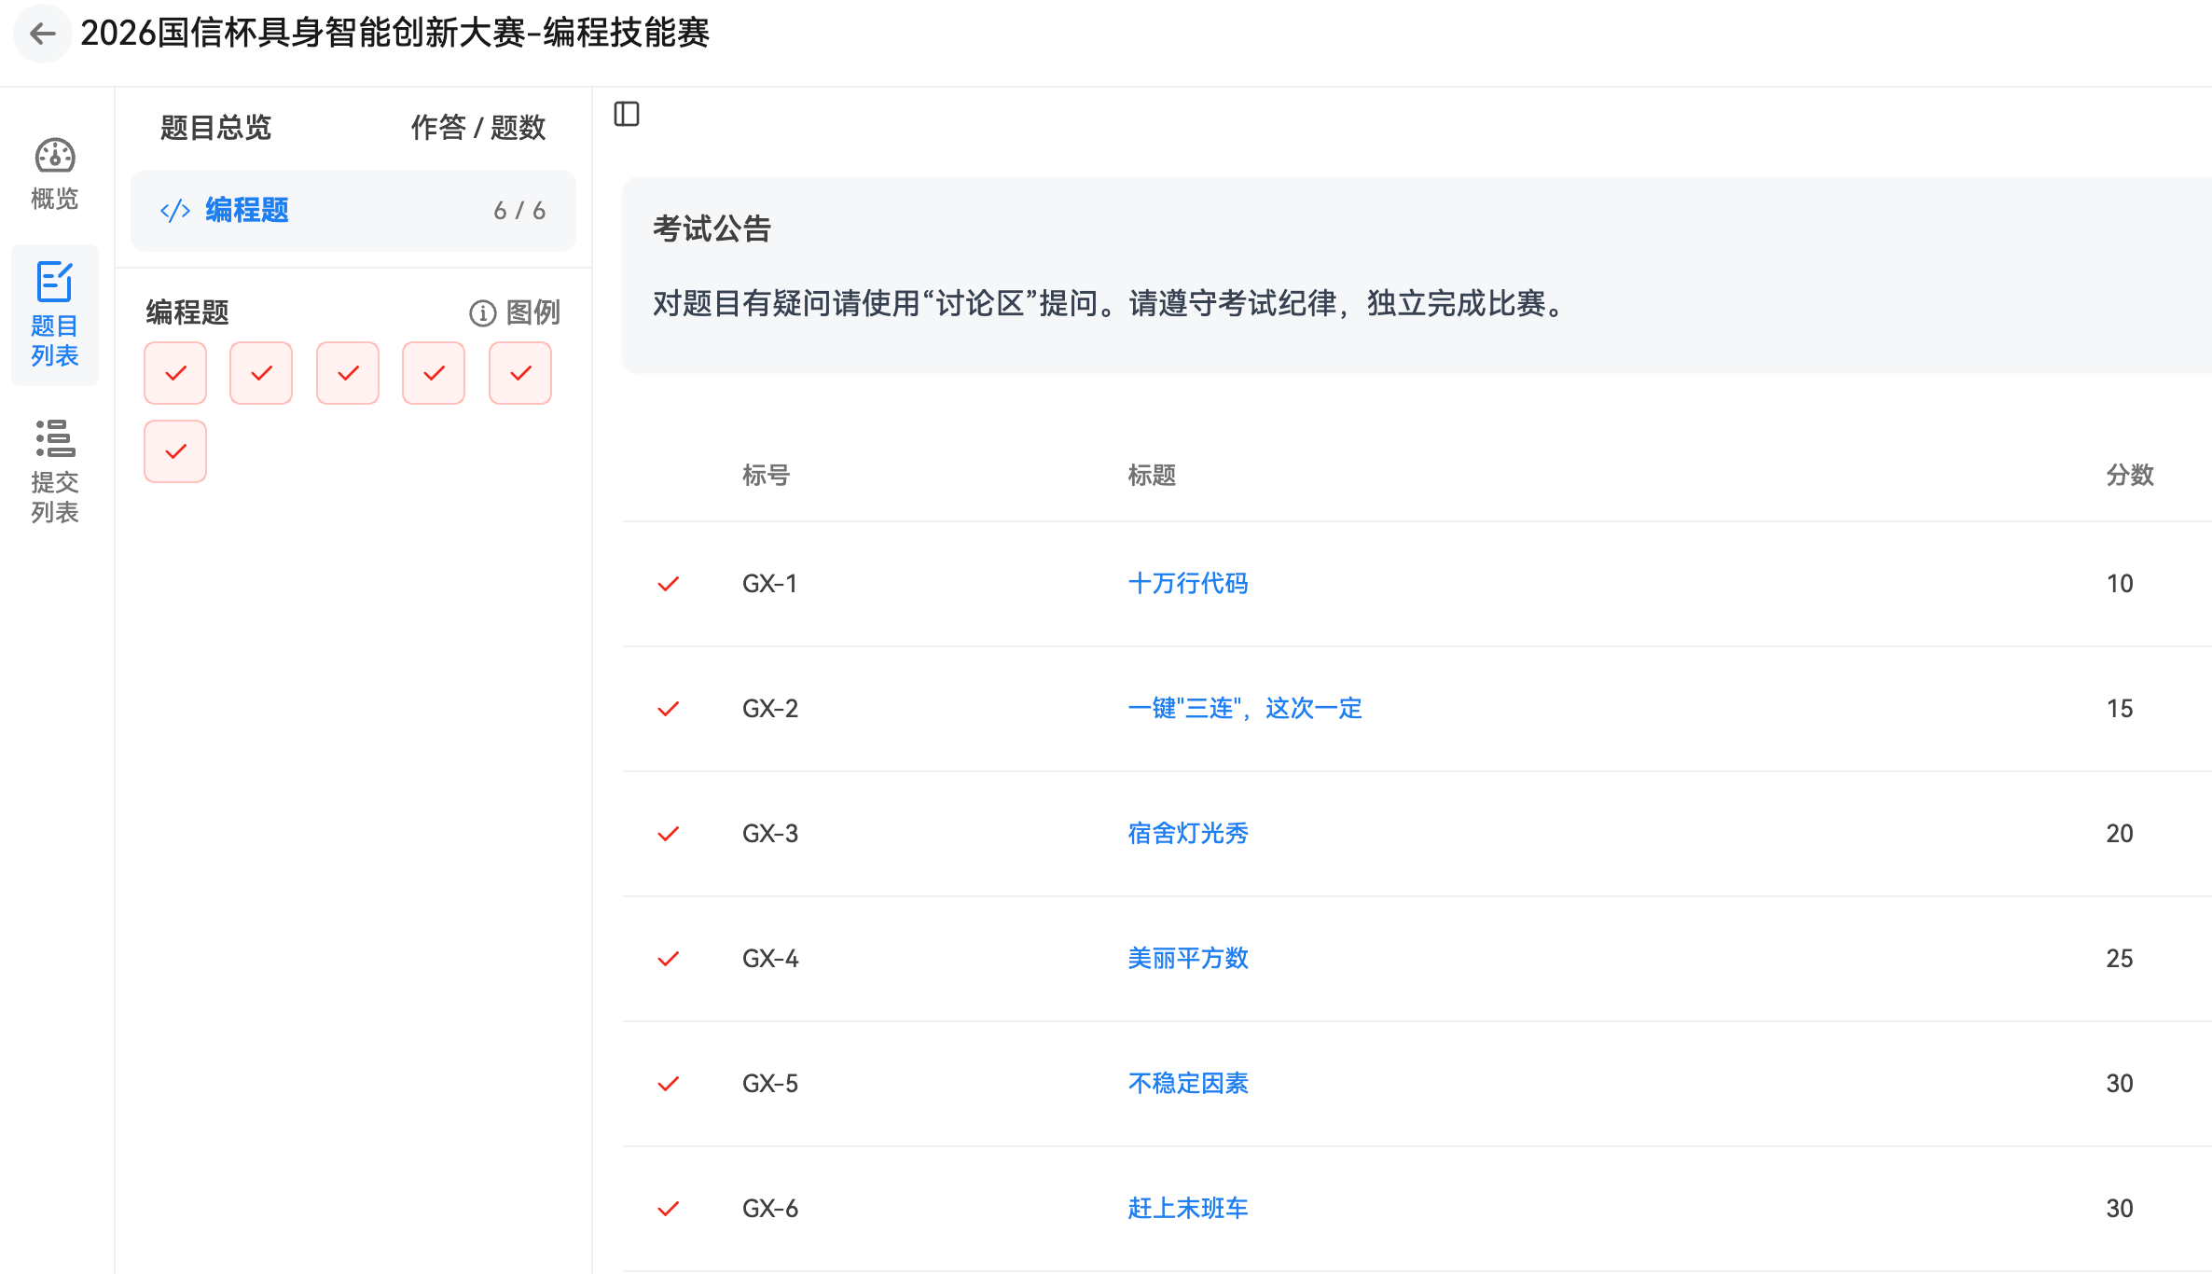Image resolution: width=2212 pixels, height=1274 pixels.
Task: Click the GX-5 label cell
Action: click(x=770, y=1084)
